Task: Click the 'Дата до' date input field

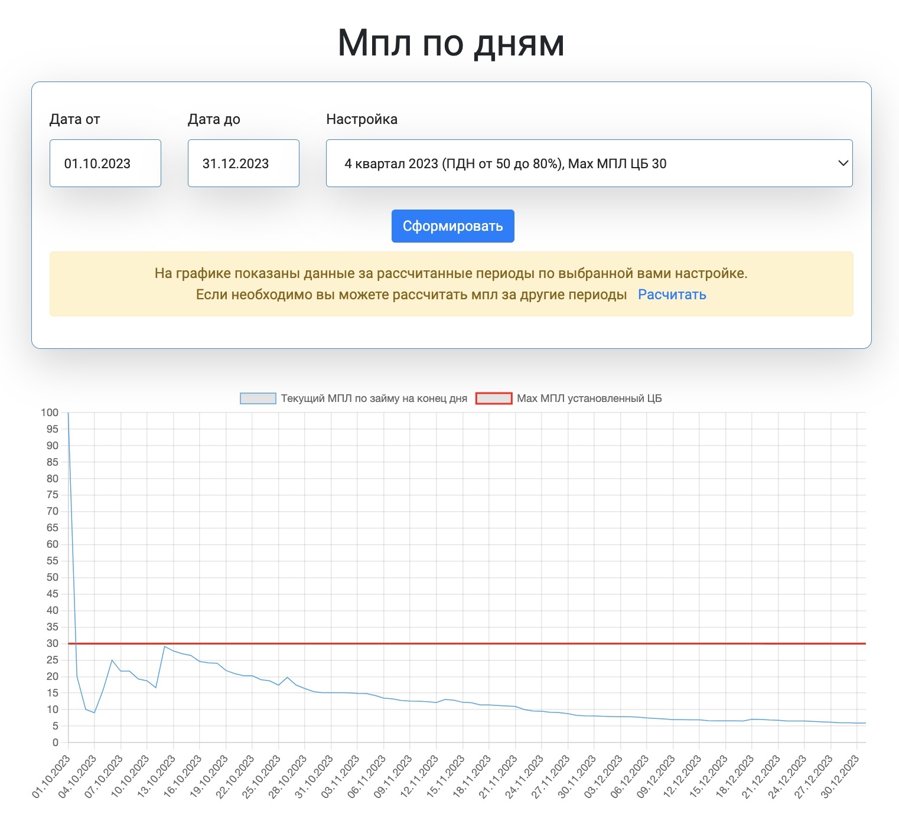Action: click(243, 164)
